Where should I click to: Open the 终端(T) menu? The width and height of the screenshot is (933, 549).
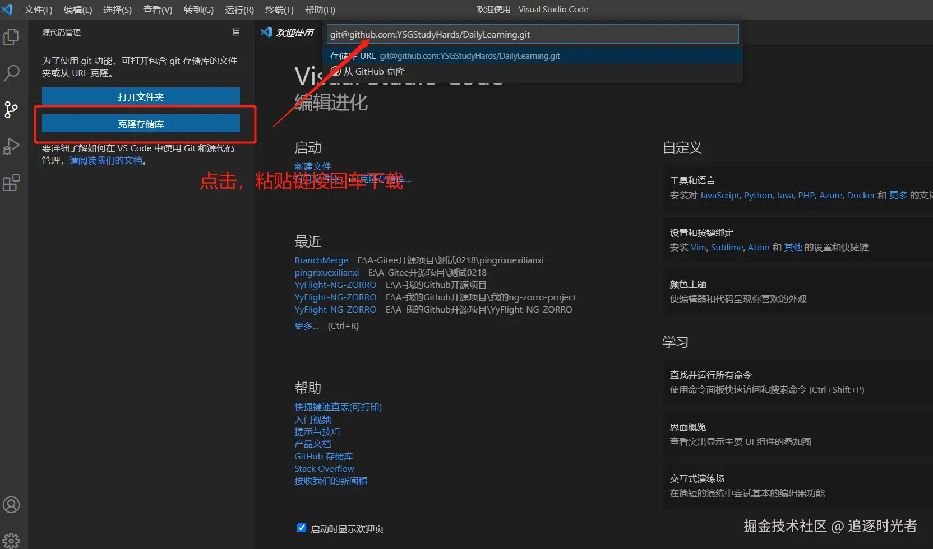279,10
